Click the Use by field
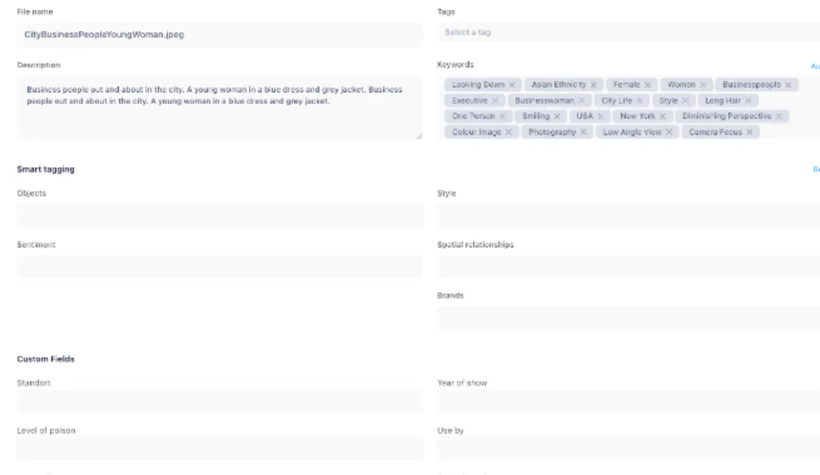This screenshot has height=475, width=820. [628, 448]
